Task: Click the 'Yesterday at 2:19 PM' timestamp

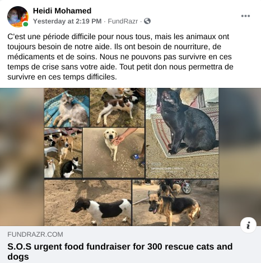Action: pos(67,21)
